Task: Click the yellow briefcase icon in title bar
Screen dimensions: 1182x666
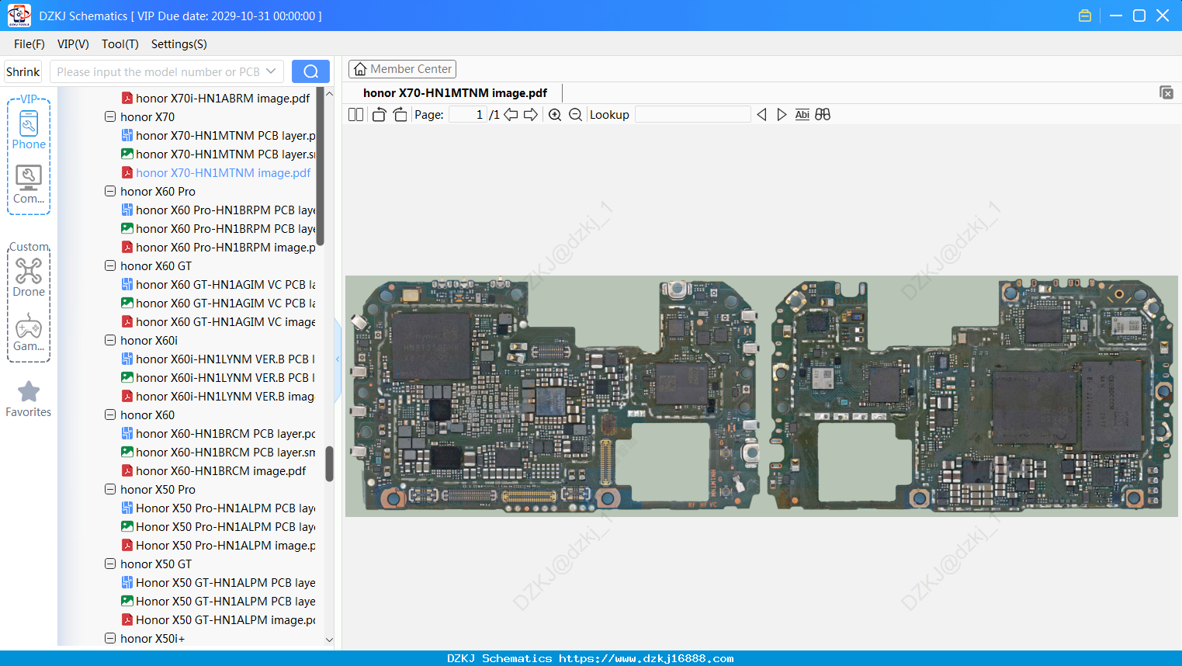Action: [x=1085, y=16]
